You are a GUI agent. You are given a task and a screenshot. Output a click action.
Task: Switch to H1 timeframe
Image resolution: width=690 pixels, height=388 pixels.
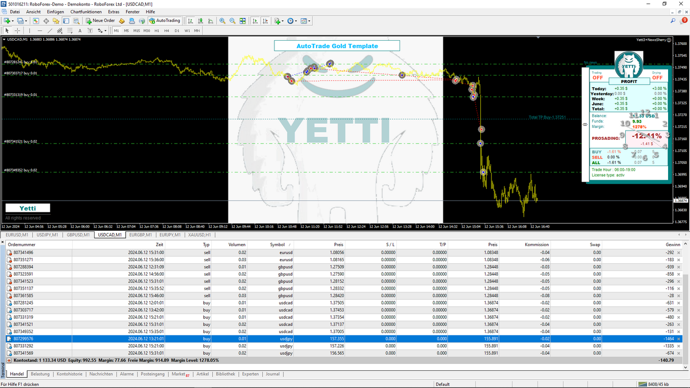[x=157, y=31]
